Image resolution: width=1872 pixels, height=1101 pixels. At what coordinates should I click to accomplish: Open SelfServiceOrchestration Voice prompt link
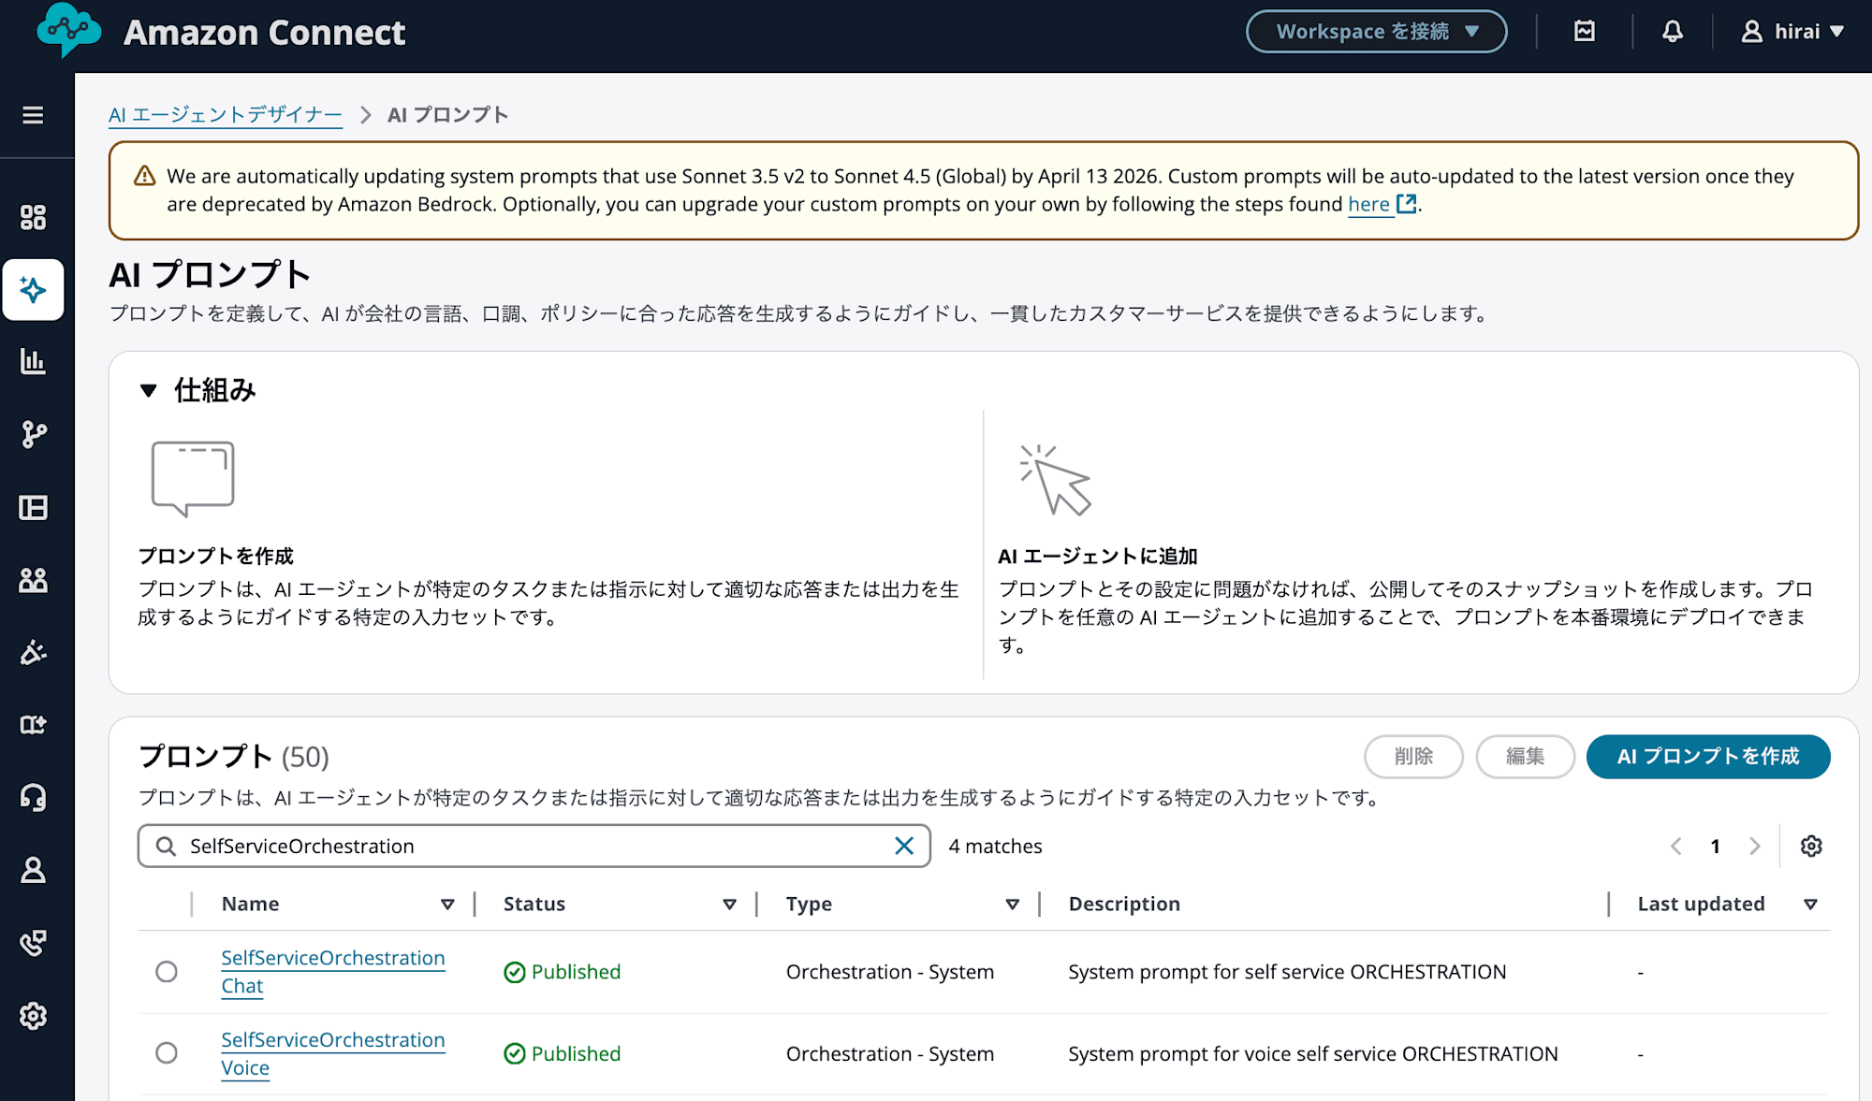tap(333, 1053)
